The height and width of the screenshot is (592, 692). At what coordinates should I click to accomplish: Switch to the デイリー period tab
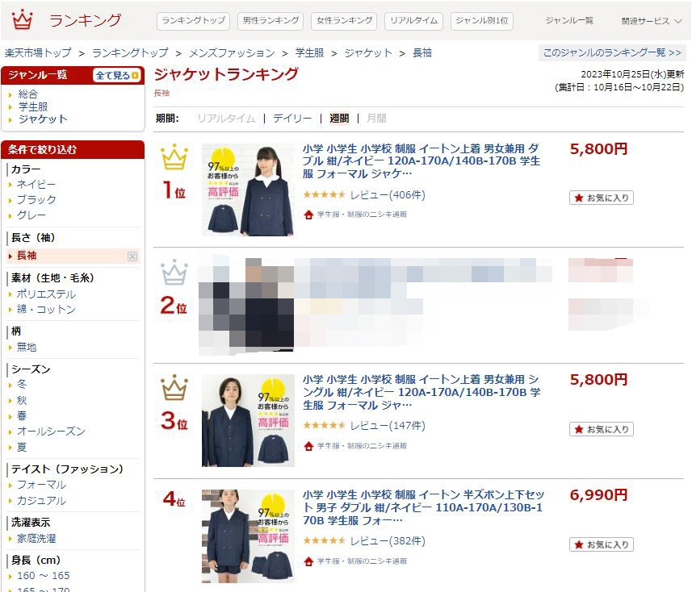(292, 118)
